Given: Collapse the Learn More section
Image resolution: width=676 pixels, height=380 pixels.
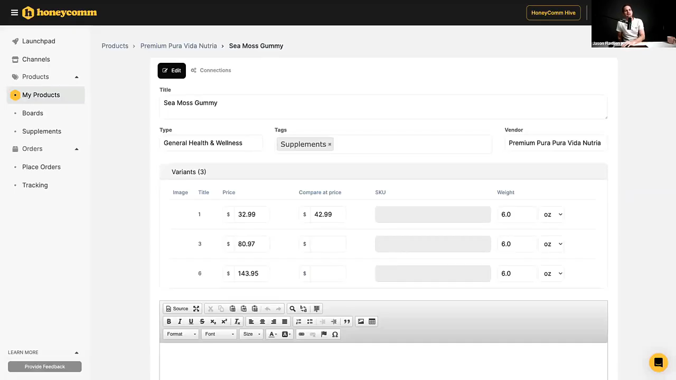Looking at the screenshot, I should [77, 353].
